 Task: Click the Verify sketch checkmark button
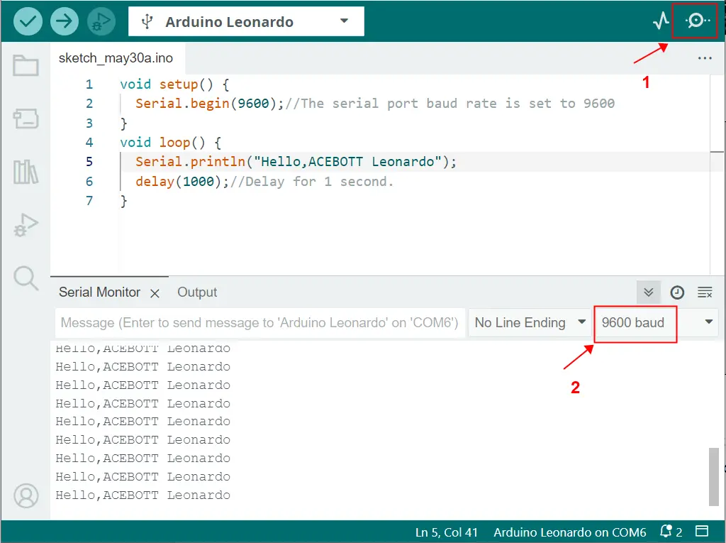(x=28, y=21)
